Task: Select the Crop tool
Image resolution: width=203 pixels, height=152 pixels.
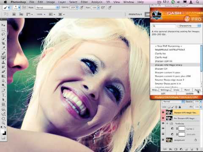Action: pyautogui.click(x=3, y=43)
